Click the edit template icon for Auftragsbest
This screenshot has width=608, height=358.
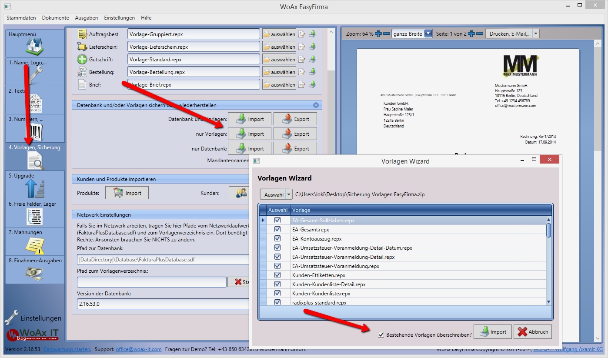click(302, 34)
